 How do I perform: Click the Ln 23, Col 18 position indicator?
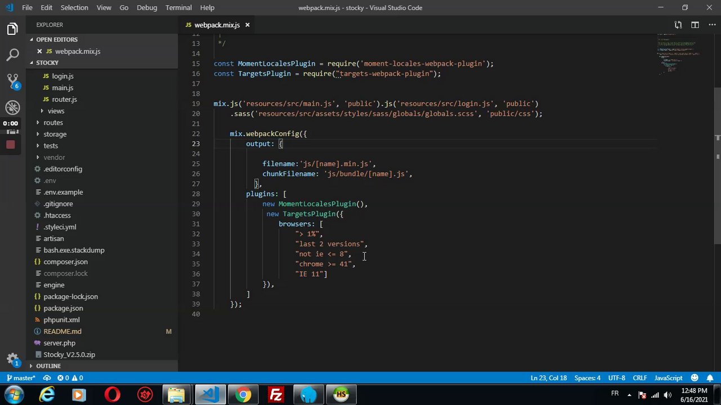[549, 378]
